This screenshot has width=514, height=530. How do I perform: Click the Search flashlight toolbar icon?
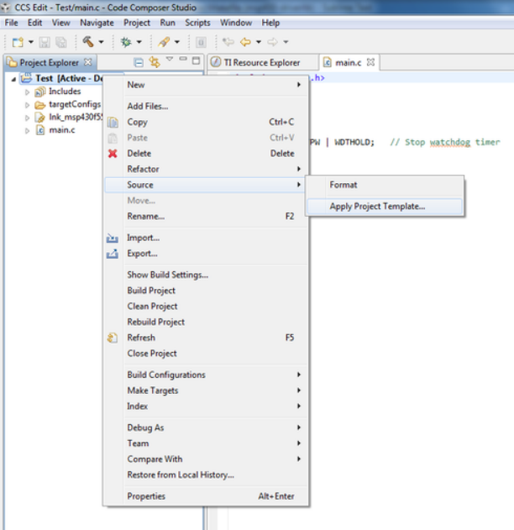164,42
